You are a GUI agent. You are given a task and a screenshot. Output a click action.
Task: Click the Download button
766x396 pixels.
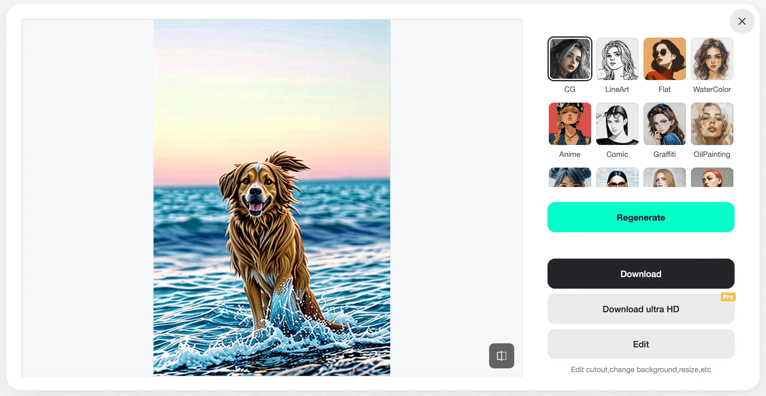(x=641, y=273)
